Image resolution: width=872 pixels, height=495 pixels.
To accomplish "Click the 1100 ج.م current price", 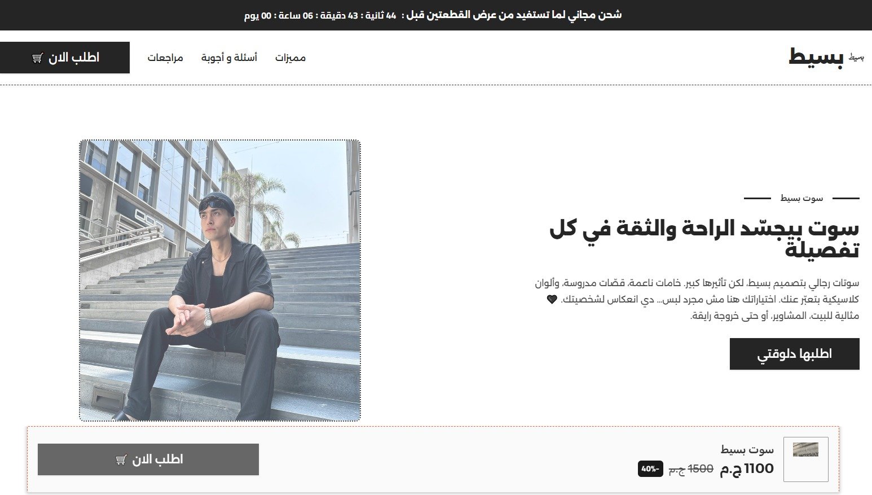I will click(x=747, y=468).
